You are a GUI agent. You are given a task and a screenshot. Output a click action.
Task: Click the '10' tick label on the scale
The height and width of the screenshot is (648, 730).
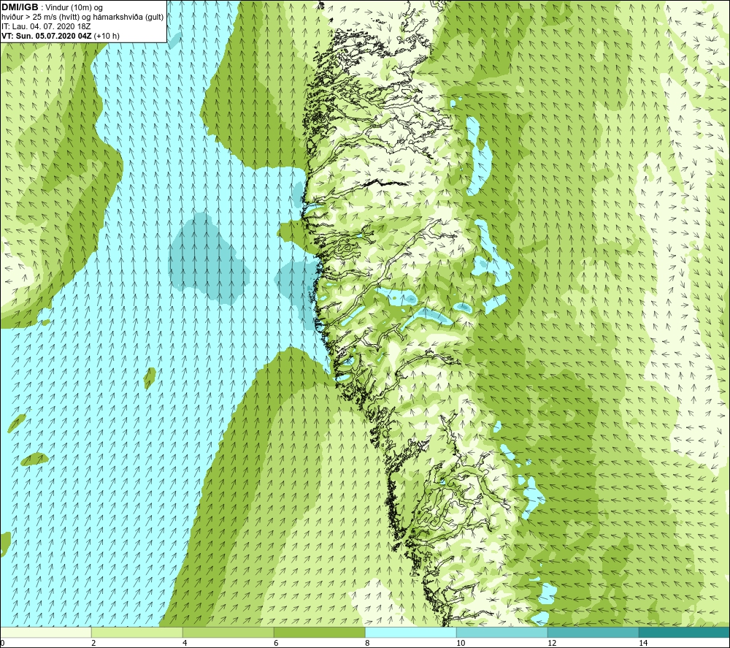pos(461,643)
